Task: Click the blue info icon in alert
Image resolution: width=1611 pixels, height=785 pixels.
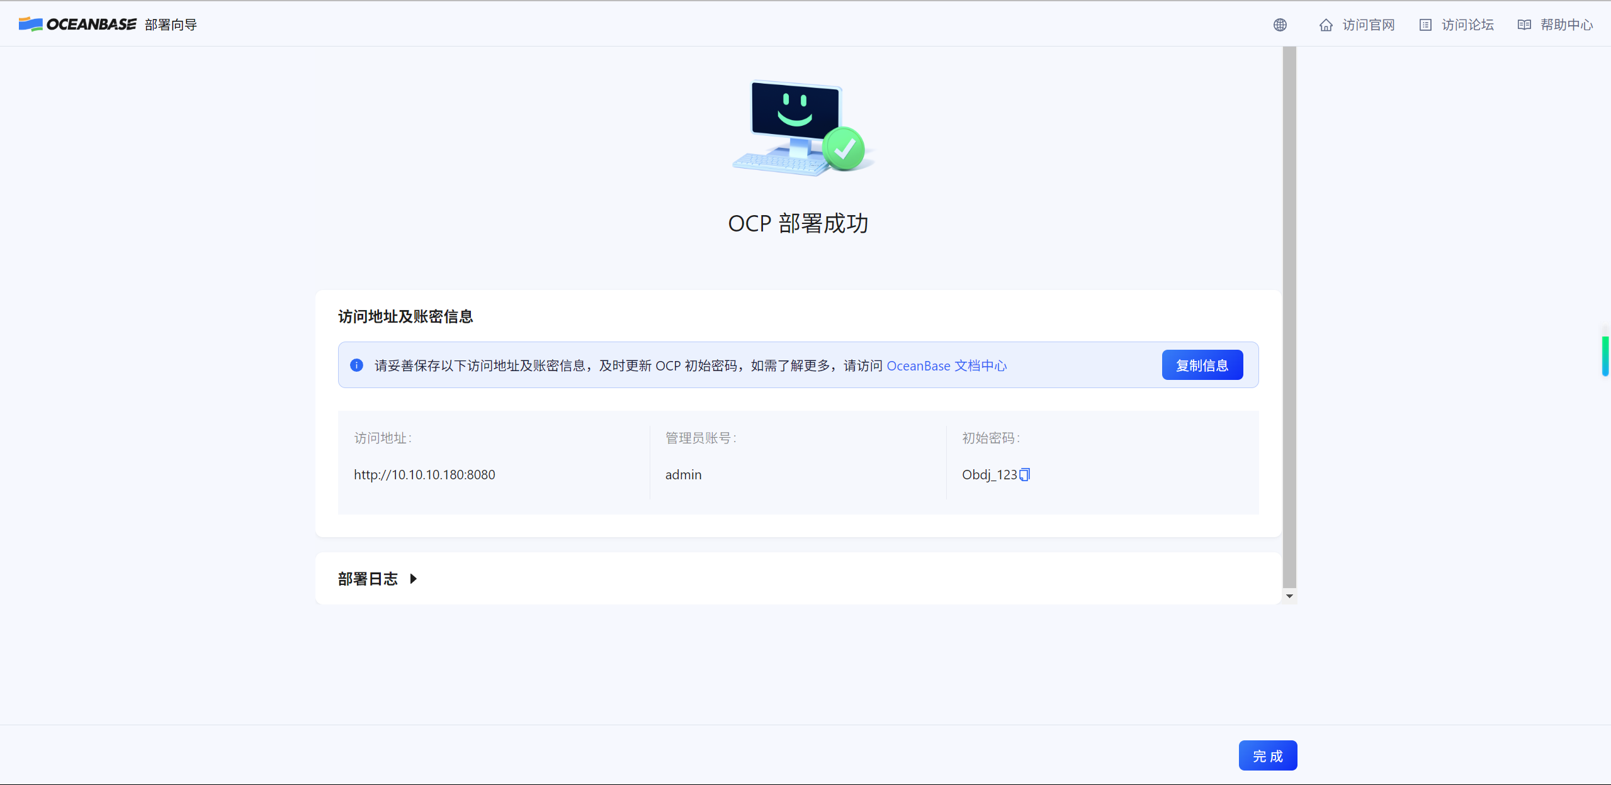Action: (x=356, y=365)
